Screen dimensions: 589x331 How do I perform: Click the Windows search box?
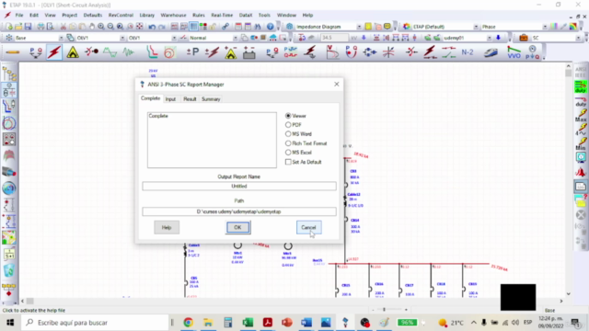click(x=95, y=323)
